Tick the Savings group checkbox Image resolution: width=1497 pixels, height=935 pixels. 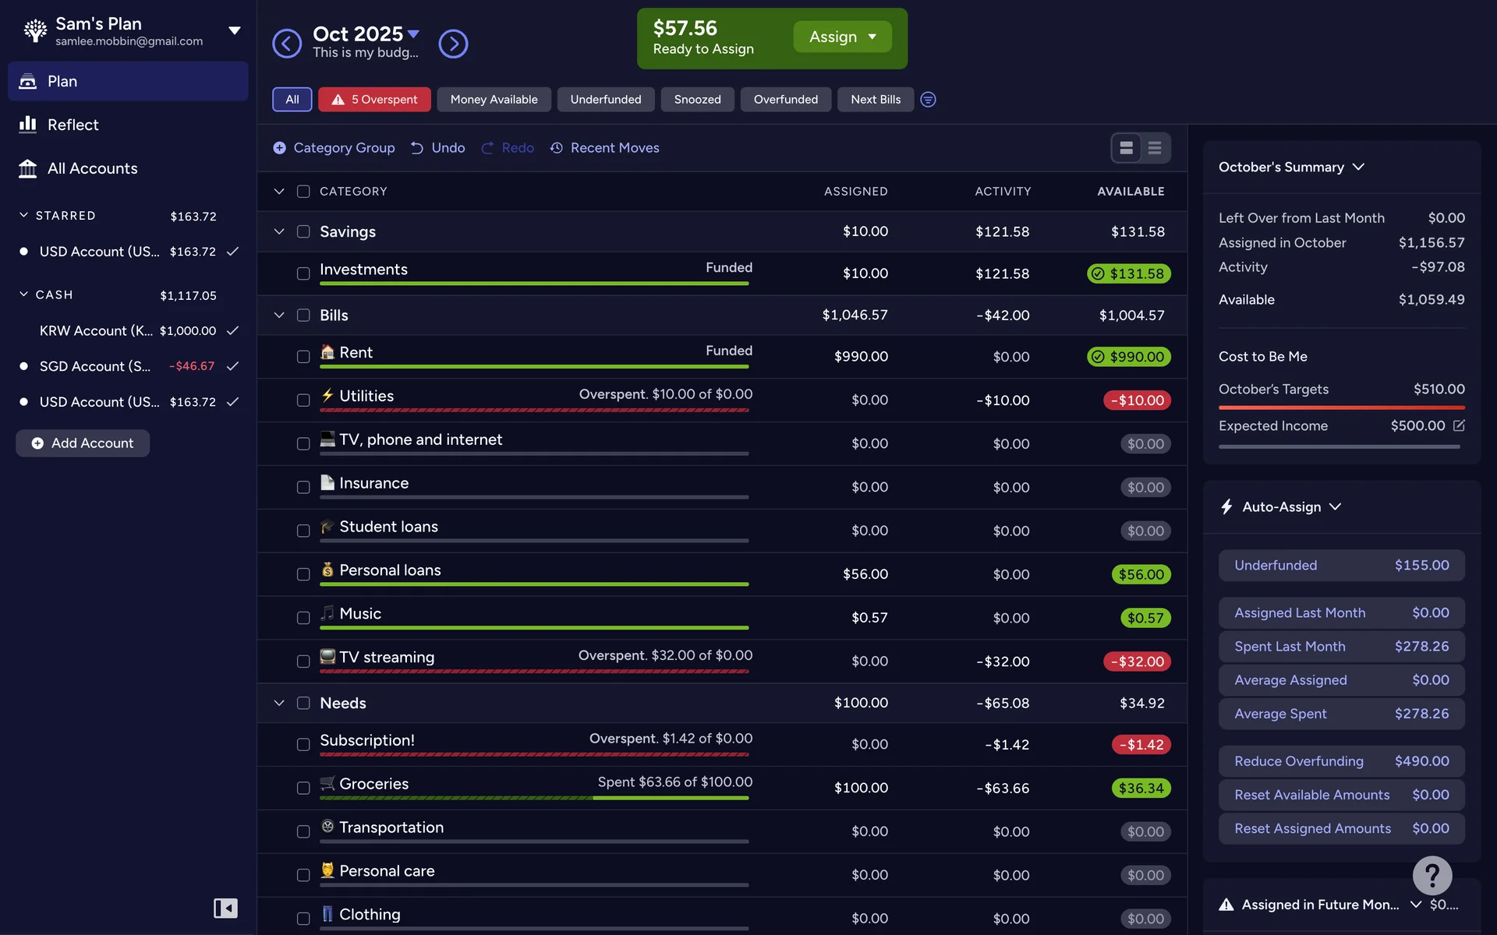tap(303, 231)
